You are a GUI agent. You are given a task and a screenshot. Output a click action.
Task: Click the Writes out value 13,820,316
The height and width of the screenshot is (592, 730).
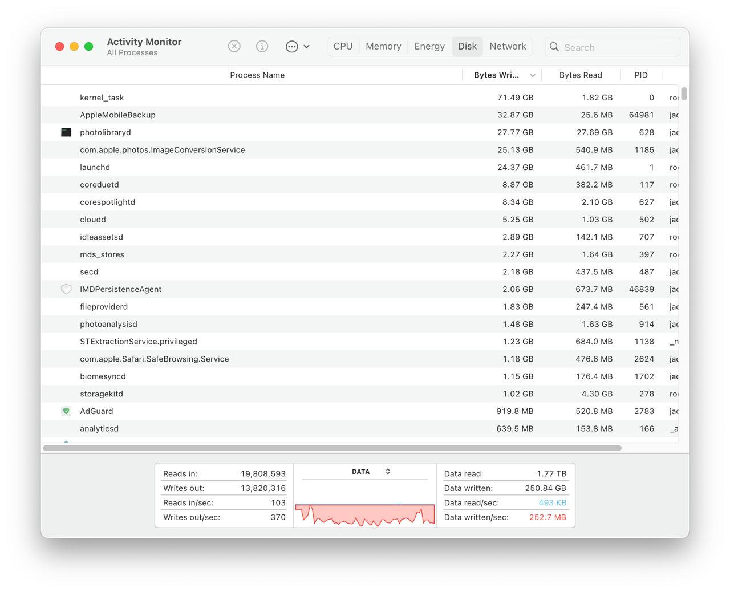tap(263, 488)
